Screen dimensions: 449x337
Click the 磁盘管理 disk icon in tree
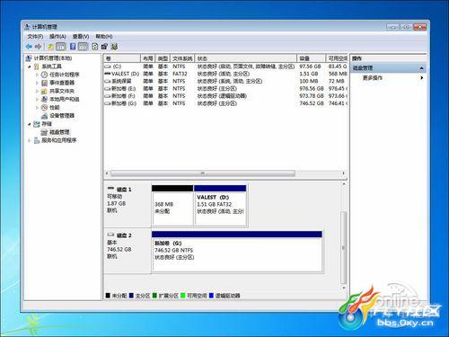pos(44,132)
